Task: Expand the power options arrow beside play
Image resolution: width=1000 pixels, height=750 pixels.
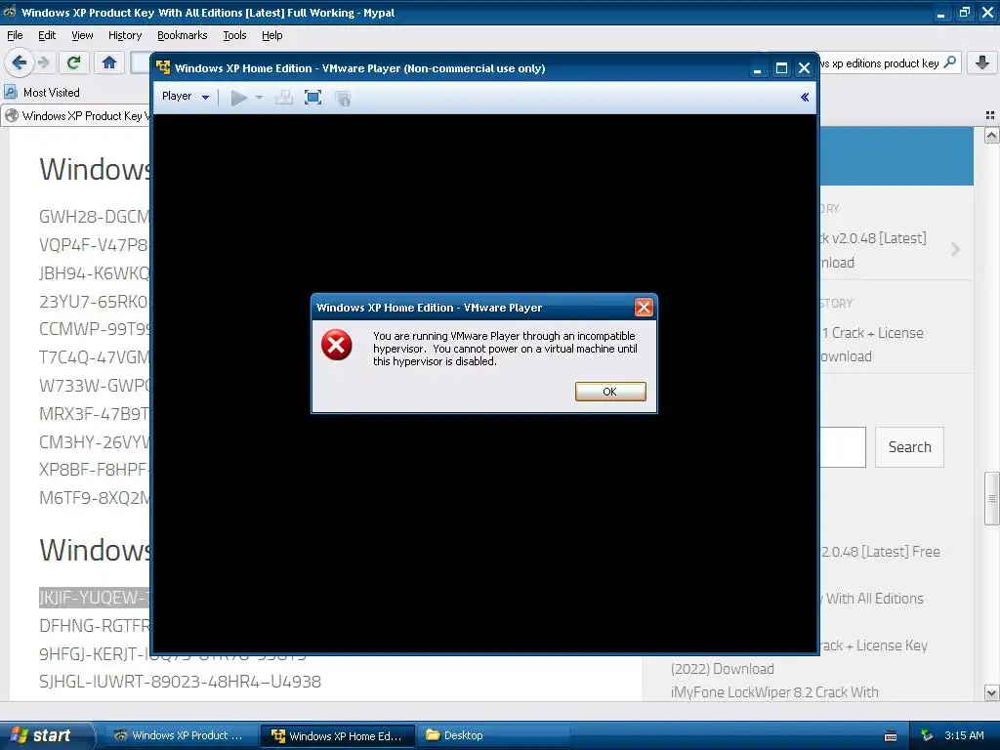Action: 259,98
